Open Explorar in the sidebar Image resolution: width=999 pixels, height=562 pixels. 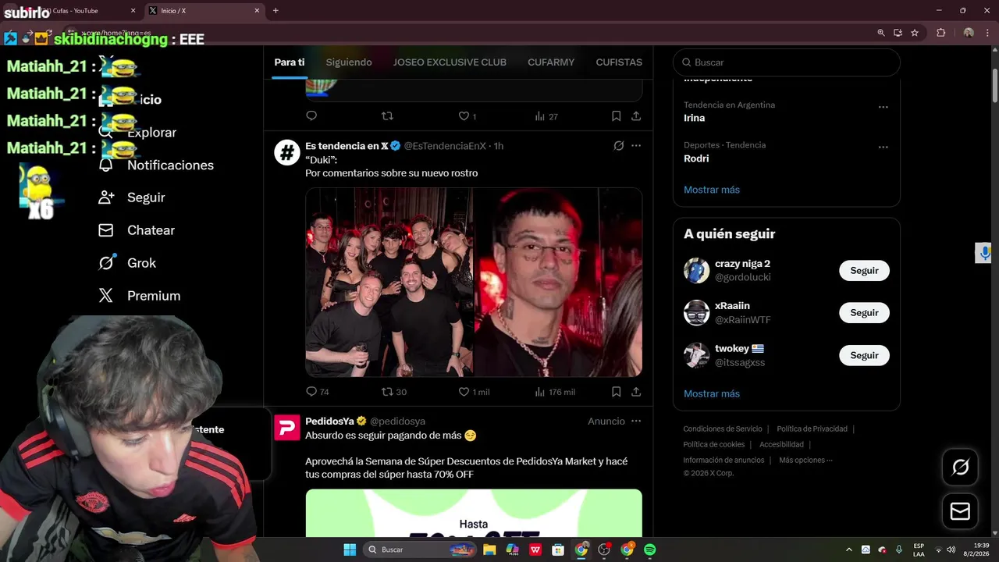point(138,133)
